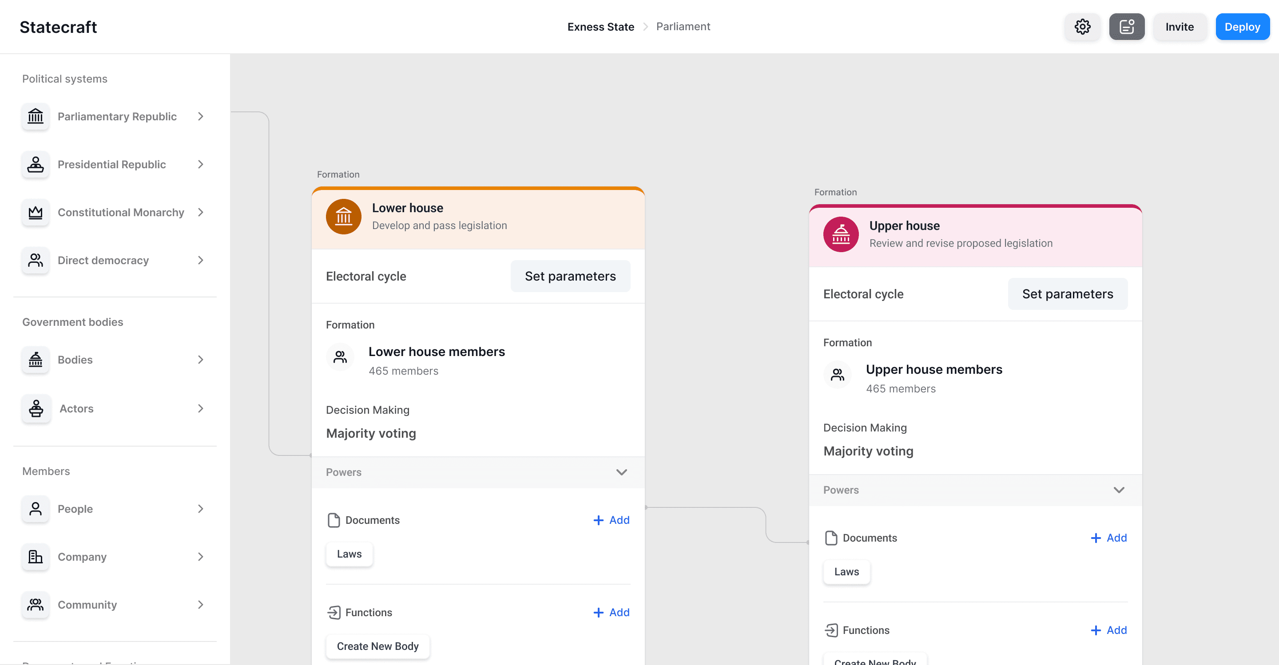Click the Company building icon in sidebar
Viewport: 1279px width, 665px height.
coord(35,557)
